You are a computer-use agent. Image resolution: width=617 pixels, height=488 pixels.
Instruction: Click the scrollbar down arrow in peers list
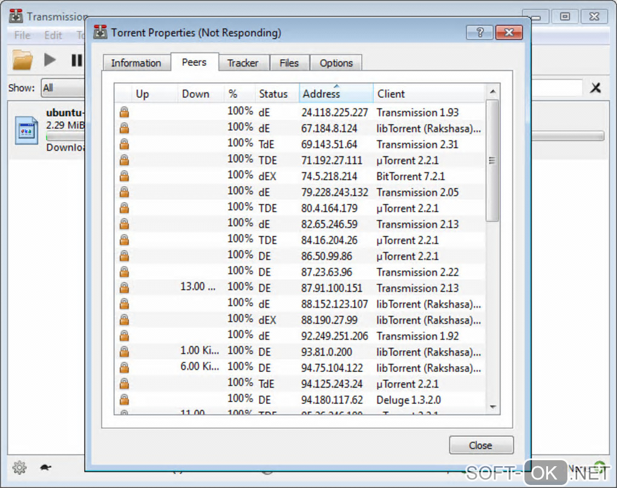492,407
